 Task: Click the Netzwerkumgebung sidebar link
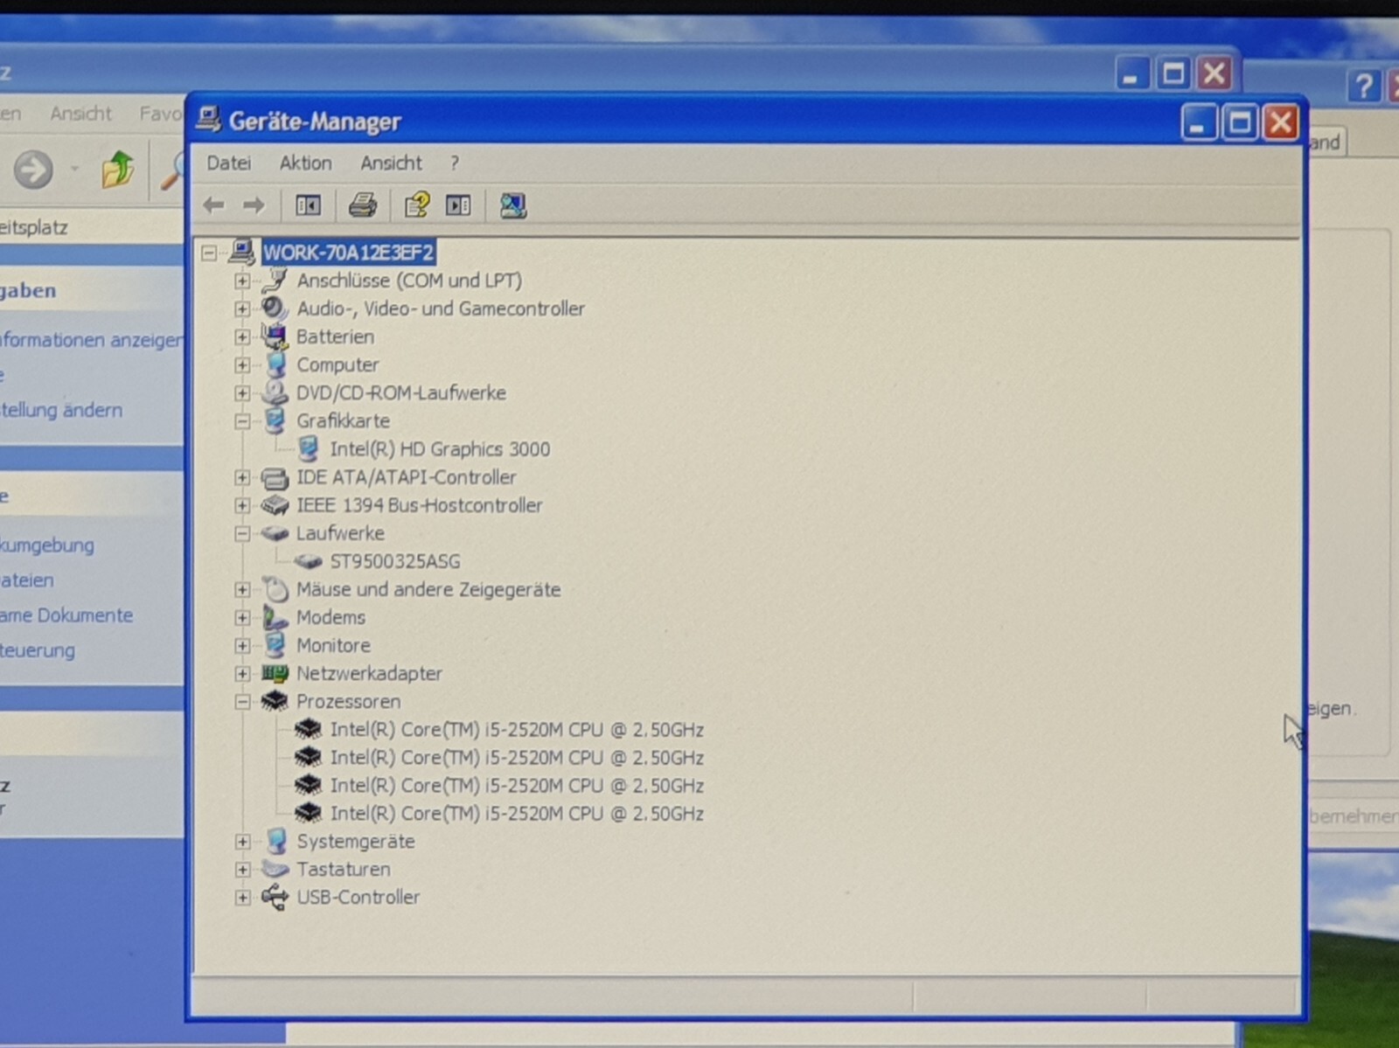47,545
